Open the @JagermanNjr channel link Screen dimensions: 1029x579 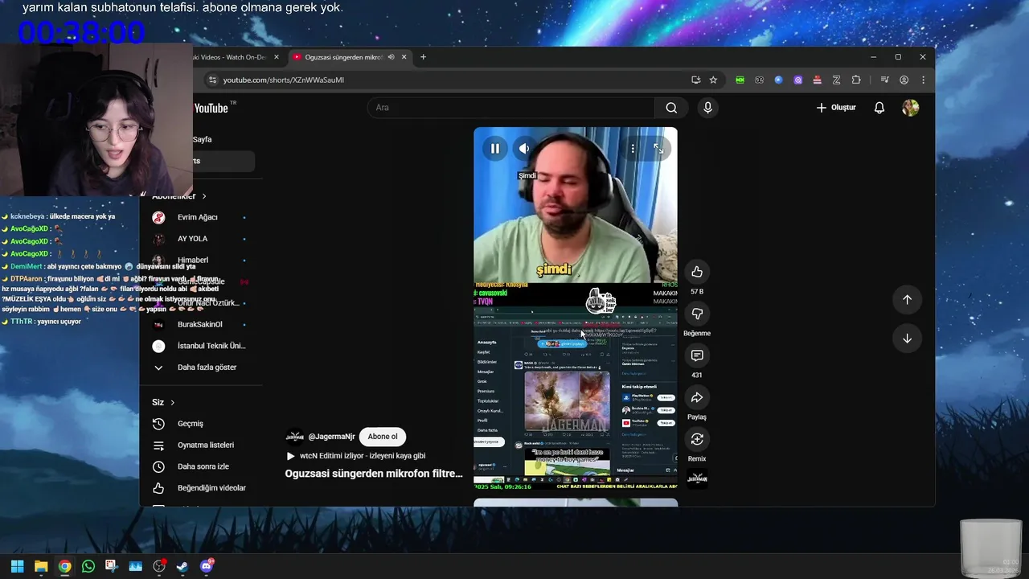(331, 437)
